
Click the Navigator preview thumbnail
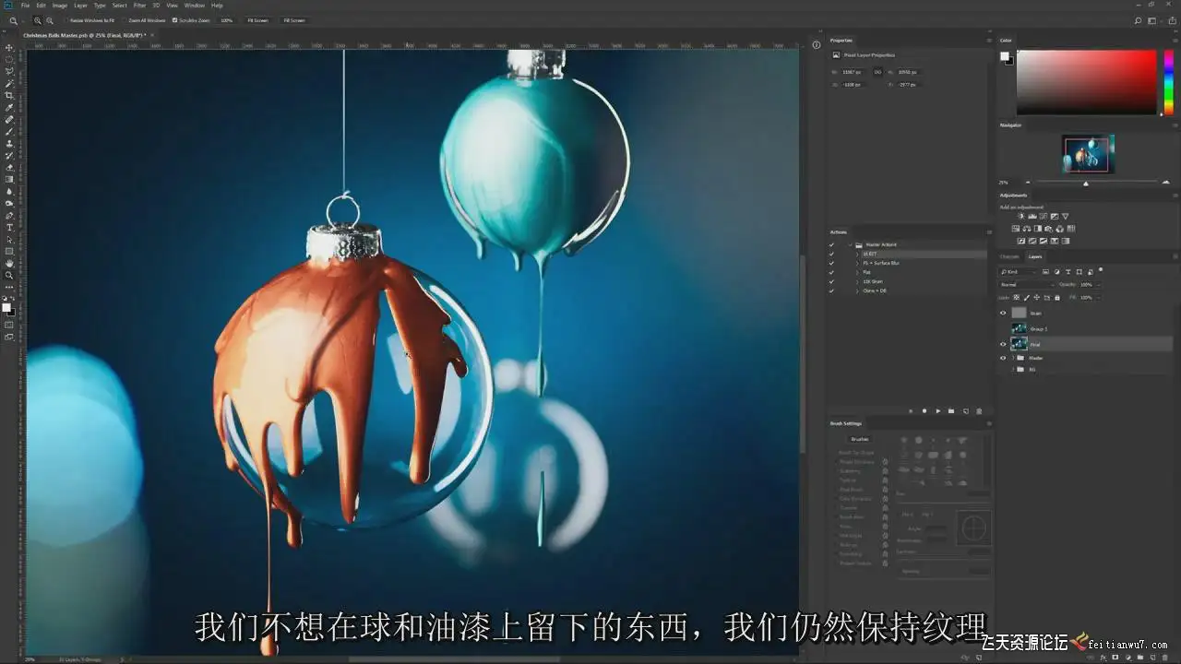[1088, 154]
